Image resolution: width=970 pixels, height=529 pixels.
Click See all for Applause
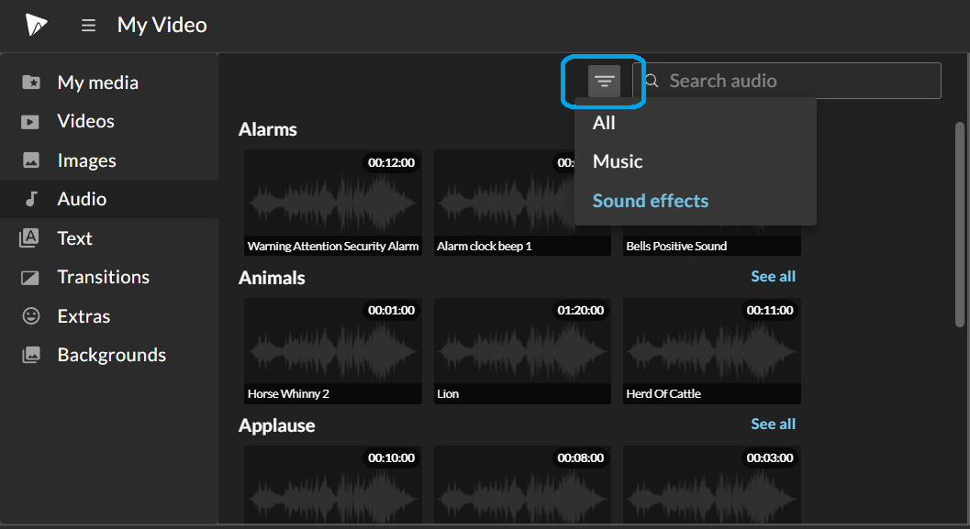tap(773, 424)
